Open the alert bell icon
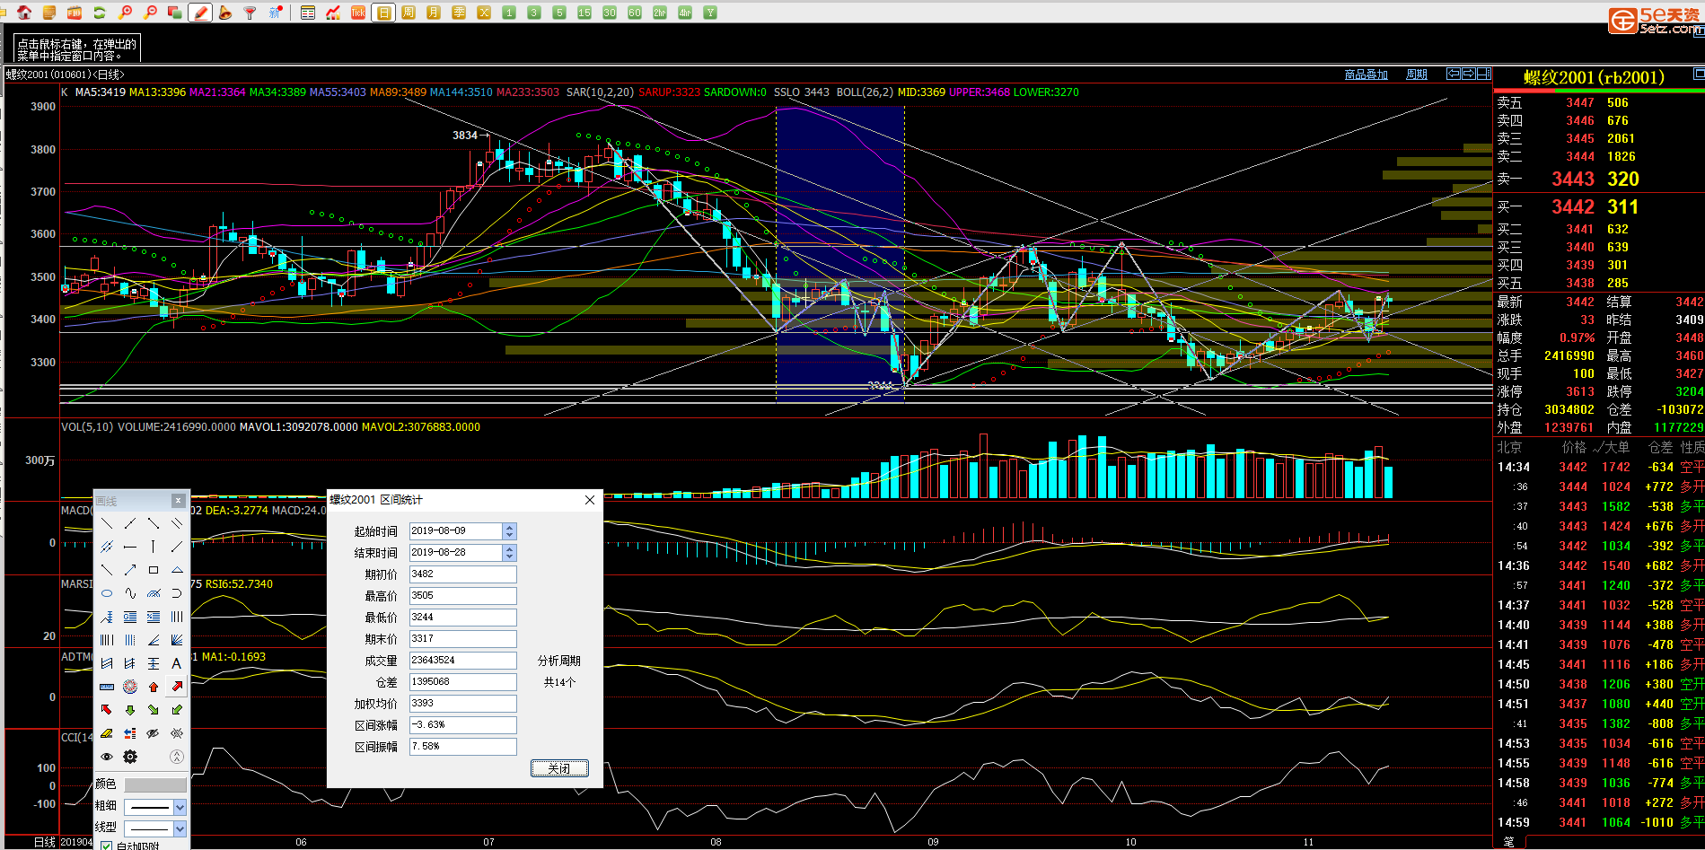This screenshot has width=1705, height=850. pos(225,13)
